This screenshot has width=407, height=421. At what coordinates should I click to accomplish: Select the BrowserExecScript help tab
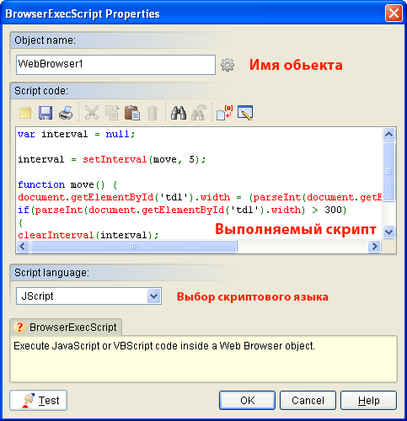66,328
